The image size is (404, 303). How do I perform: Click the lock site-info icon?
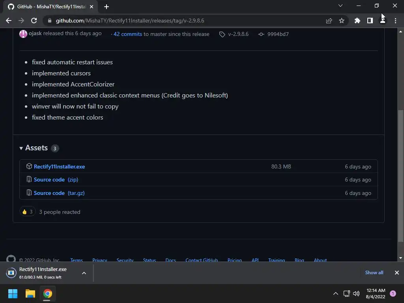click(x=50, y=21)
